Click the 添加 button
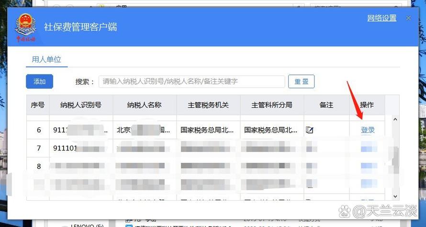The width and height of the screenshot is (426, 227). point(39,81)
